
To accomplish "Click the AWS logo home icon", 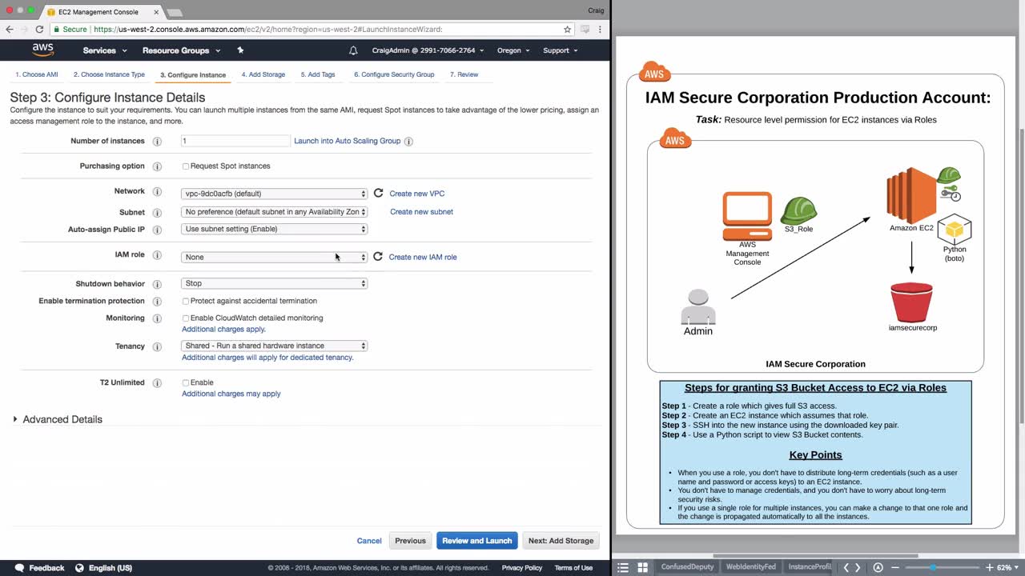I will [43, 50].
